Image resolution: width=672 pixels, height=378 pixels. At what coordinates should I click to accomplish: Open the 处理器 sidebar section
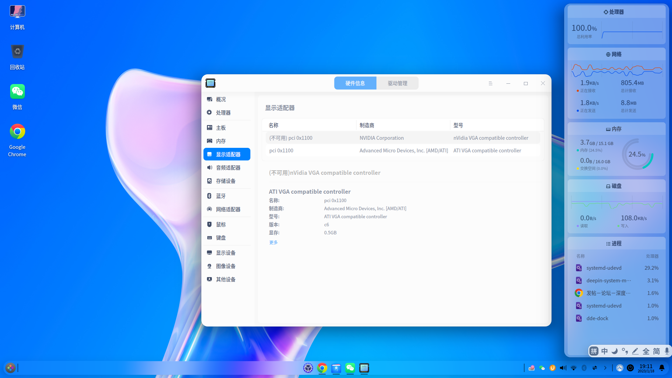click(227, 112)
